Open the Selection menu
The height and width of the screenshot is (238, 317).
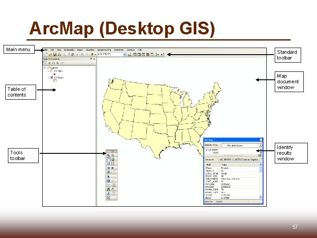click(90, 50)
